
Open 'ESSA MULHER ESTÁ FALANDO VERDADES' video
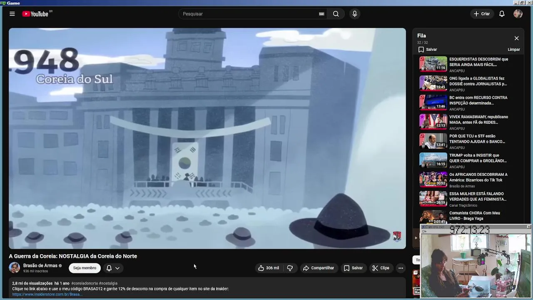coord(468,199)
